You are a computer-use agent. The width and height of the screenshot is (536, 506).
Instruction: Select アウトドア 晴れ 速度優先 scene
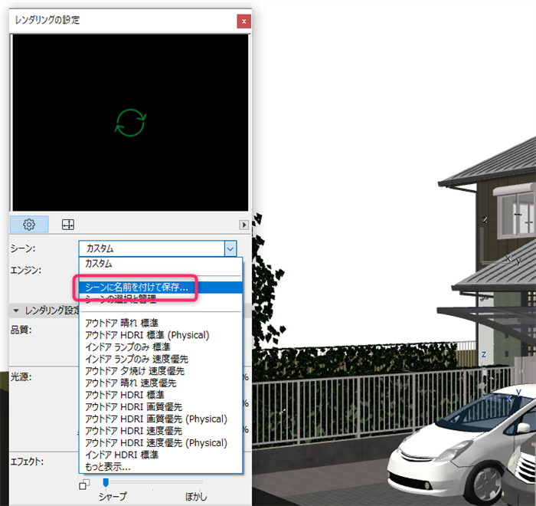click(x=161, y=383)
